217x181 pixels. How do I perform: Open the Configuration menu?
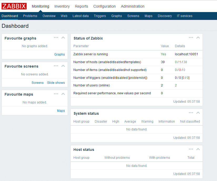tap(104, 6)
